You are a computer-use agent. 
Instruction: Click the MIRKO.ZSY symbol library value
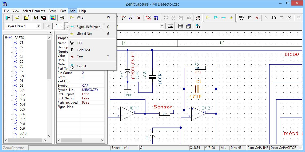(x=90, y=90)
